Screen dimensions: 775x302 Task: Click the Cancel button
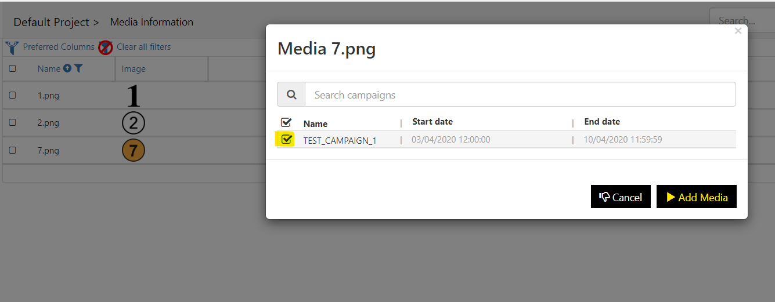click(621, 197)
